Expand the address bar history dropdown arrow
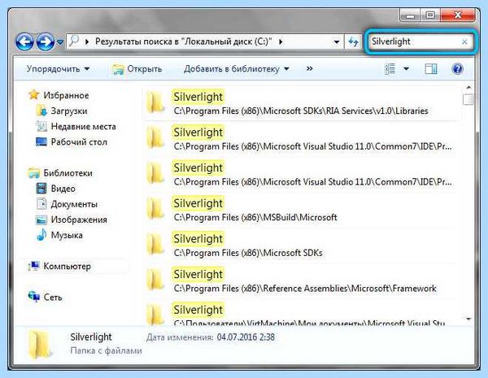Screen dimensions: 488x378 tap(337, 41)
